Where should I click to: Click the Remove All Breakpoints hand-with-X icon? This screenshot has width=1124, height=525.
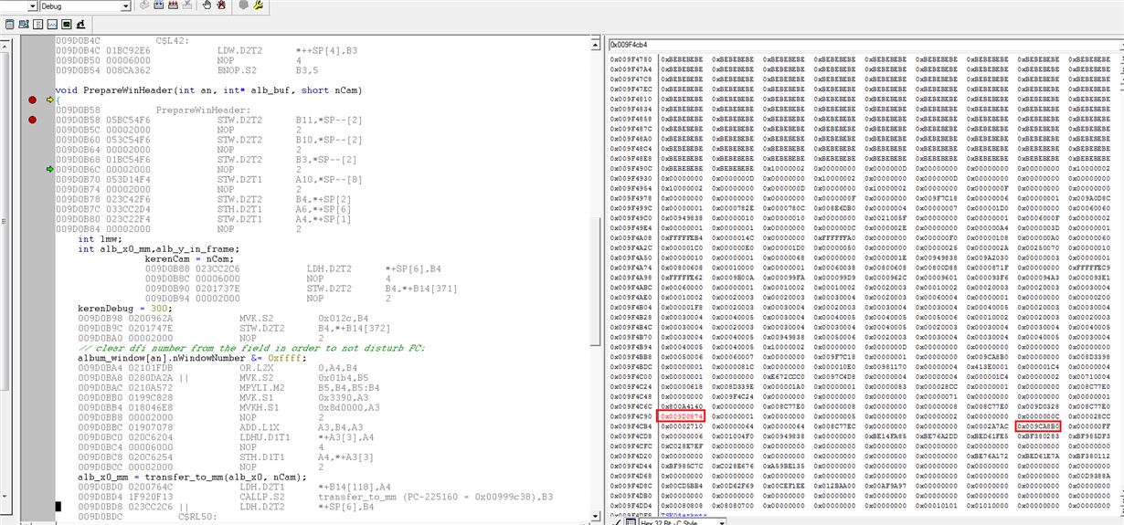click(x=222, y=5)
